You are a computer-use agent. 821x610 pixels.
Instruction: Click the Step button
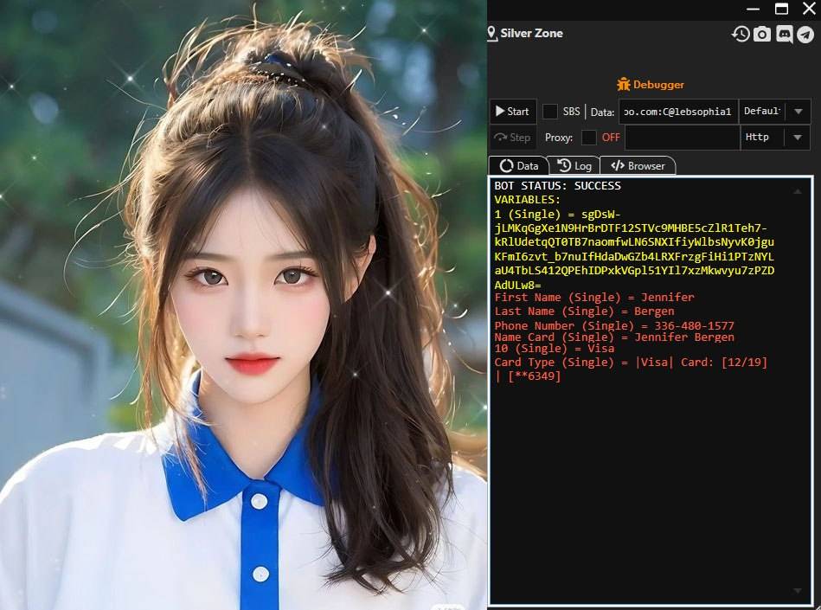pyautogui.click(x=513, y=138)
